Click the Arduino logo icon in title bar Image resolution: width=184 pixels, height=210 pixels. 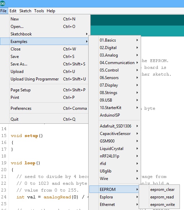pos(2,3)
